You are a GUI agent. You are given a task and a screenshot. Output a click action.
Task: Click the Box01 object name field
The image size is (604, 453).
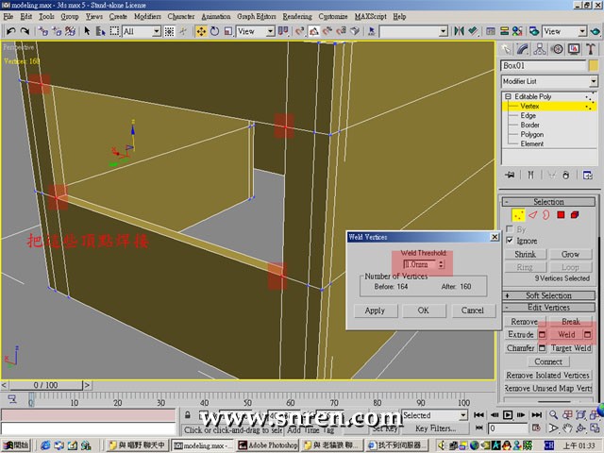pyautogui.click(x=544, y=65)
